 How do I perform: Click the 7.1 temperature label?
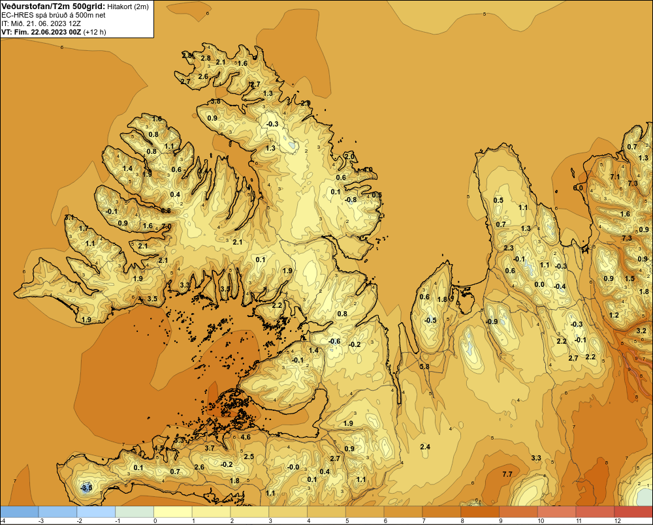(x=615, y=177)
